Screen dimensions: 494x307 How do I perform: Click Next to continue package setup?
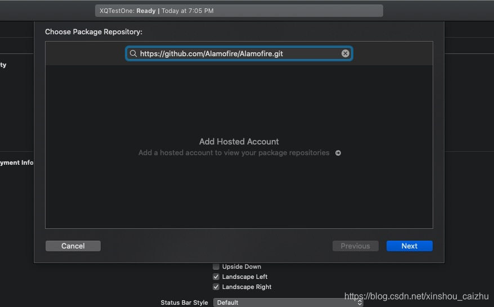click(x=409, y=246)
